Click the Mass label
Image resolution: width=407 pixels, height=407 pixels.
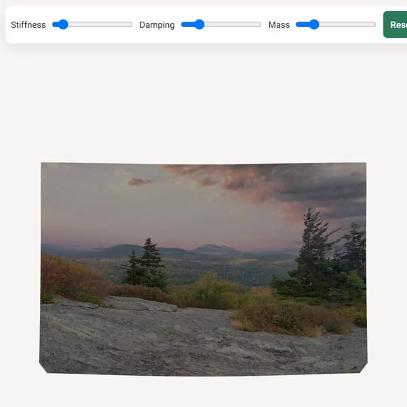279,25
